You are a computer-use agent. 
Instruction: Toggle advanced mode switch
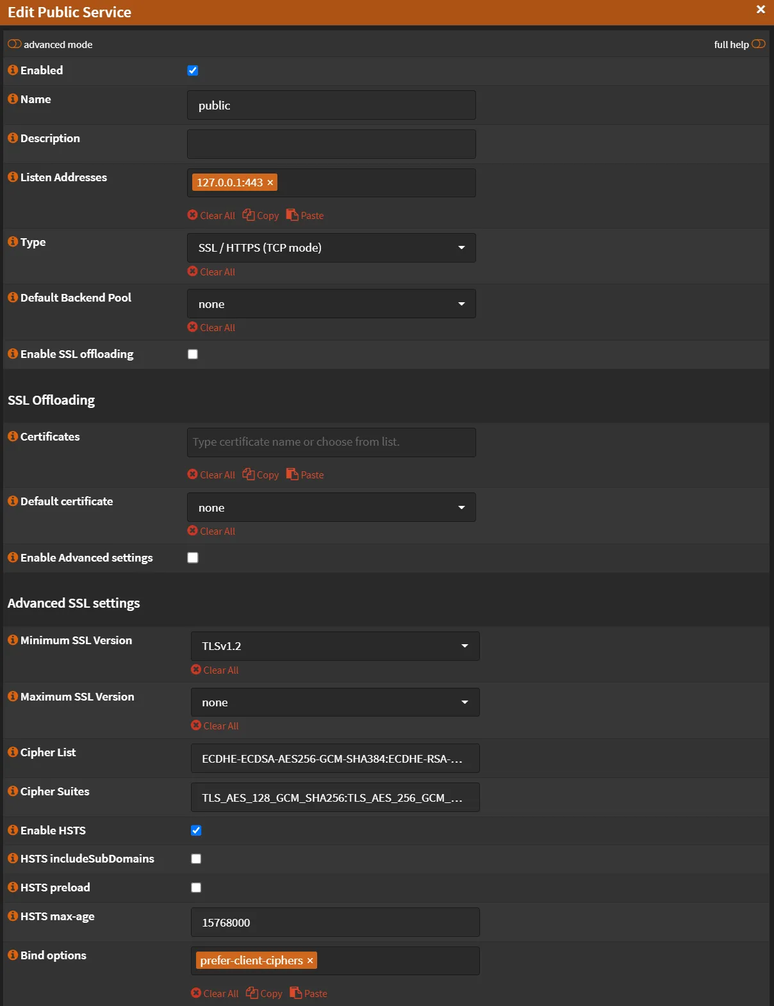click(15, 44)
